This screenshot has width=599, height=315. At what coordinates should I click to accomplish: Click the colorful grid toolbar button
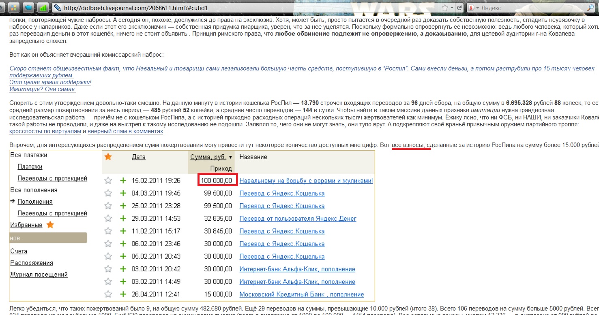click(13, 7)
